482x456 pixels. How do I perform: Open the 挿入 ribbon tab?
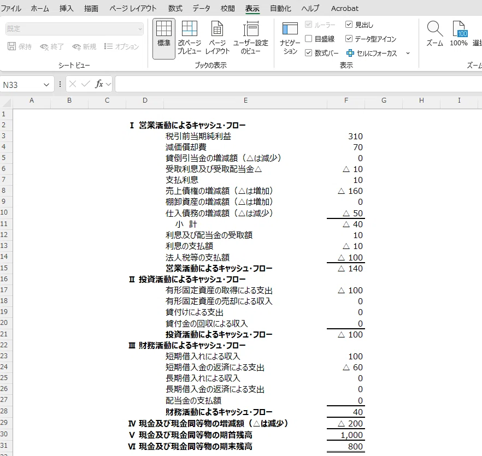67,8
